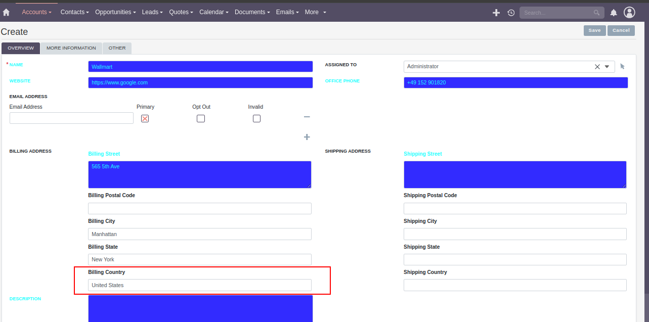649x322 pixels.
Task: Open the notifications bell
Action: pos(614,13)
